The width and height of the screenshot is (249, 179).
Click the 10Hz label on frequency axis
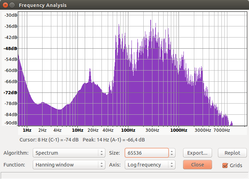point(77,130)
